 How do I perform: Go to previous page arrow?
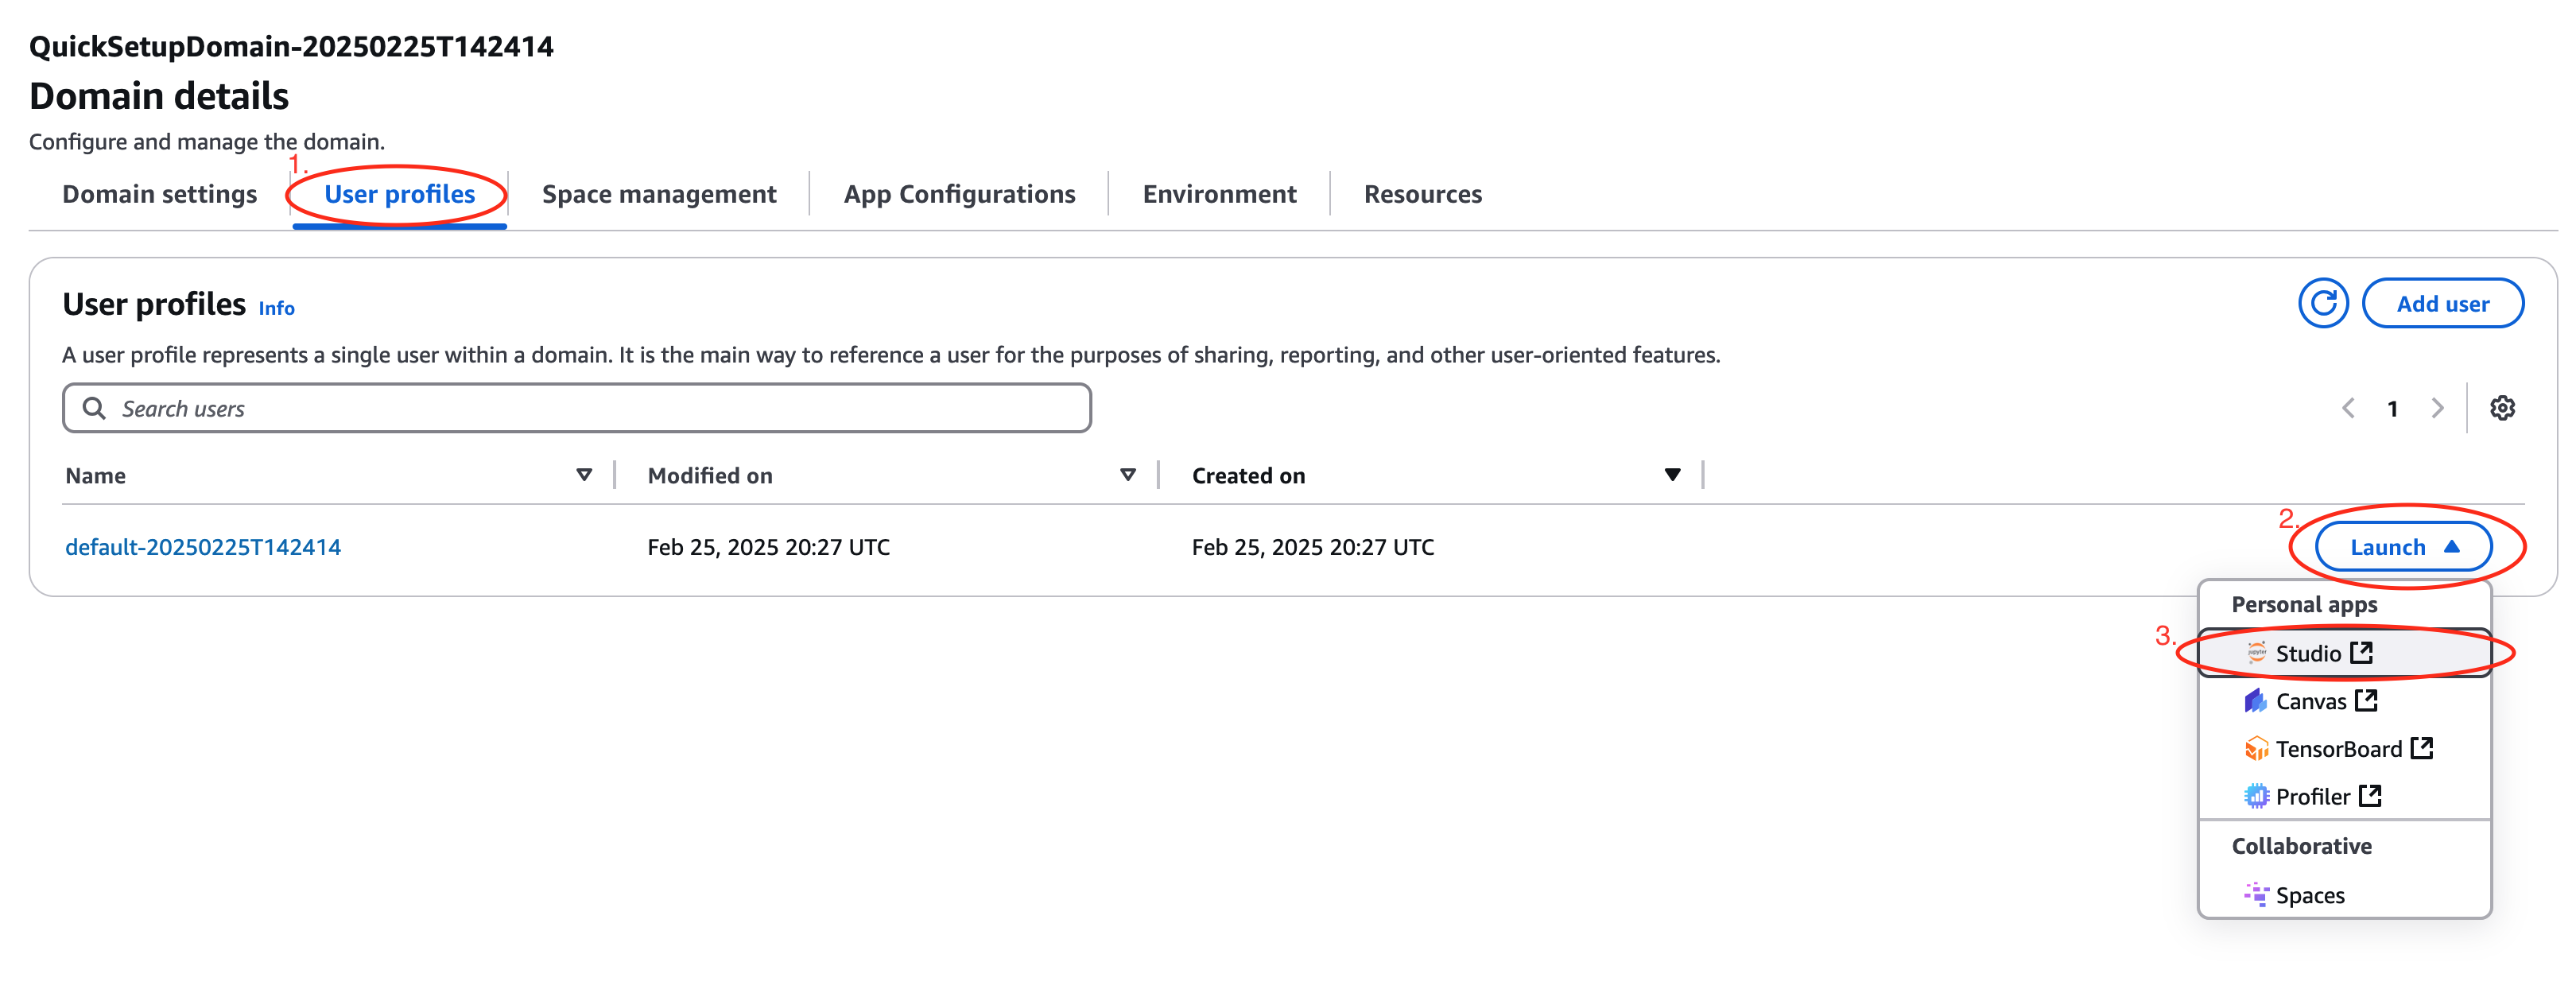[2348, 408]
